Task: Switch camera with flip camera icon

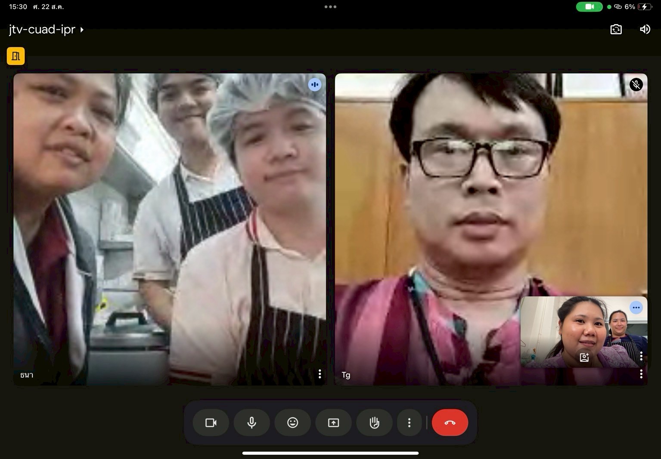Action: (616, 29)
